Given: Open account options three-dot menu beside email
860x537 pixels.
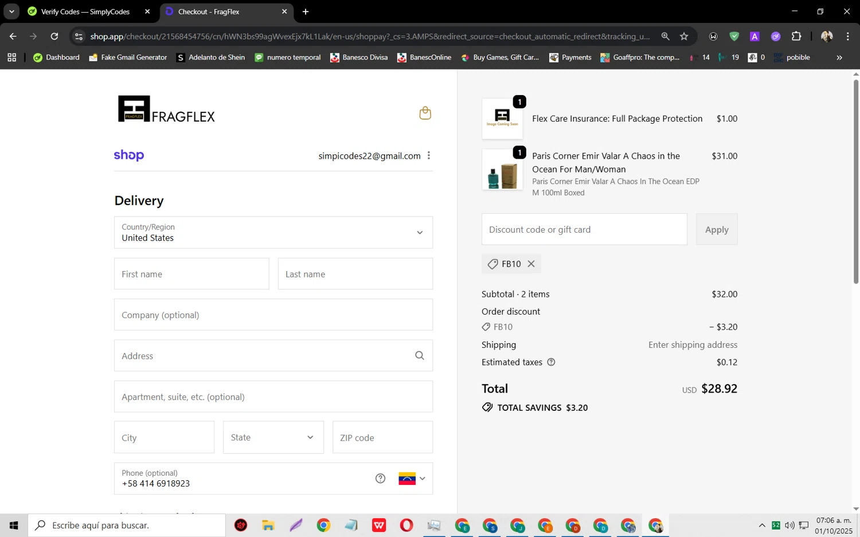Looking at the screenshot, I should tap(429, 156).
